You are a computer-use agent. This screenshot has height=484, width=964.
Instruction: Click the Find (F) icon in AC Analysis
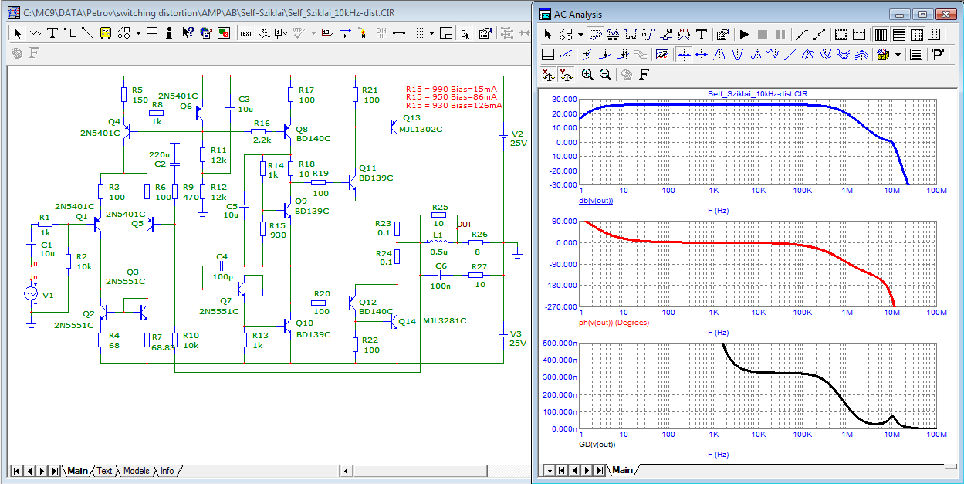pos(644,75)
